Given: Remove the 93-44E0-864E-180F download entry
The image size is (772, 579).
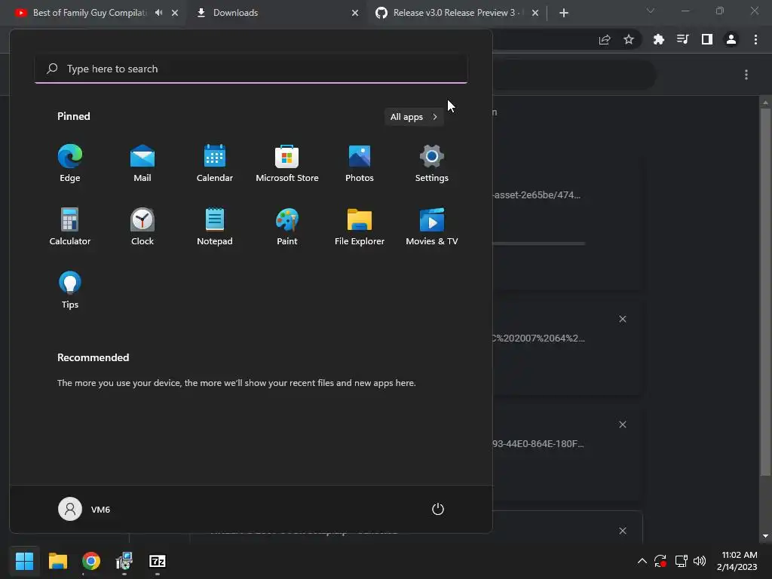Looking at the screenshot, I should [622, 424].
